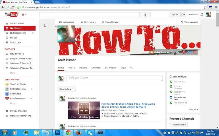The image size is (219, 136).
Task: Go to What to Watch
Action: 17,23
